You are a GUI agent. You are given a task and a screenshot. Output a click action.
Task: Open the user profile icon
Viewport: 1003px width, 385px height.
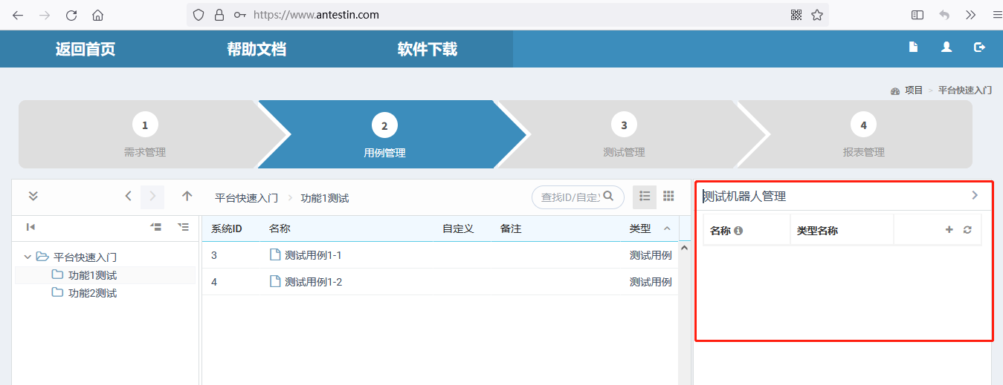(946, 47)
